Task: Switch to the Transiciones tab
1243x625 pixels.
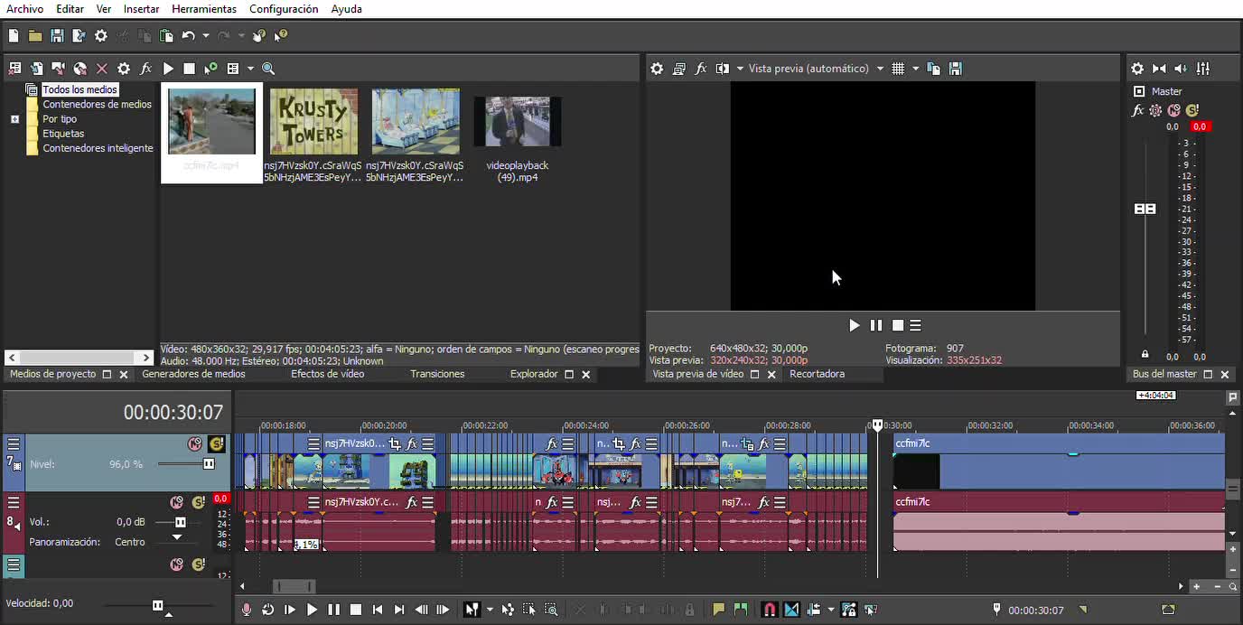Action: [437, 374]
